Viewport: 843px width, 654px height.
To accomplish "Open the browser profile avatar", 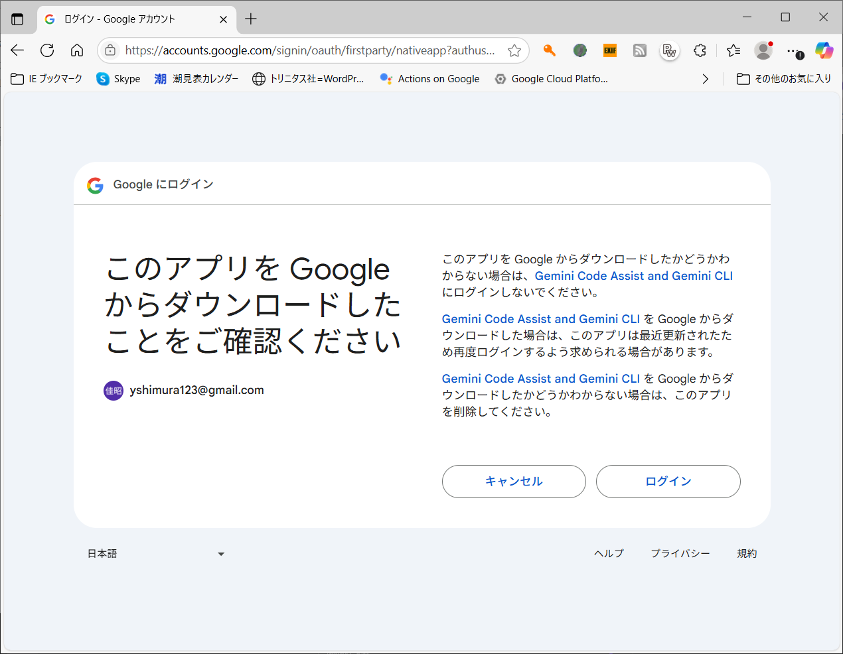I will [763, 50].
